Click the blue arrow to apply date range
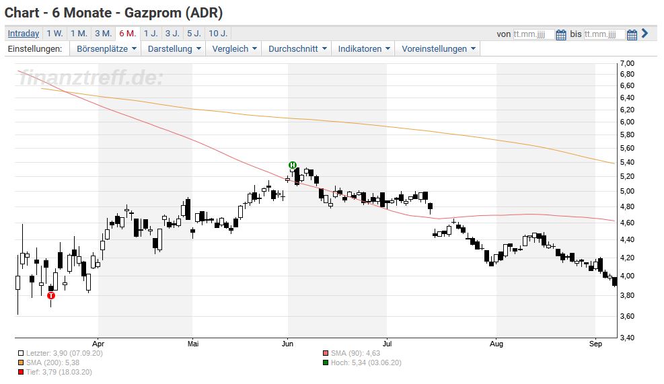 (644, 33)
